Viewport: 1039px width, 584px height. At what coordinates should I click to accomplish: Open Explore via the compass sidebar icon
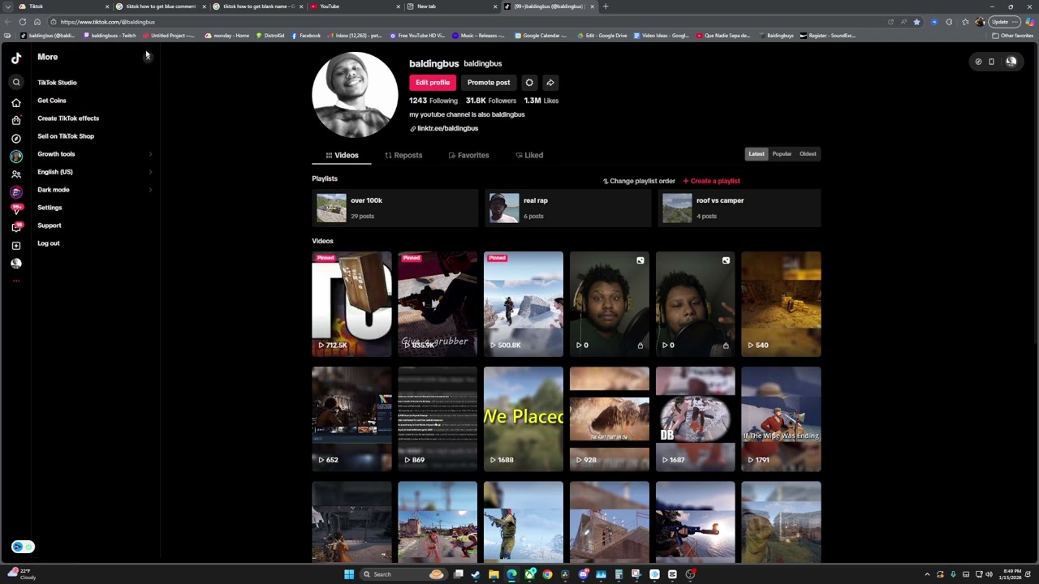pos(16,139)
